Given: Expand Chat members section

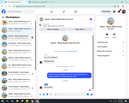Looking at the screenshot, I should click(111, 47).
